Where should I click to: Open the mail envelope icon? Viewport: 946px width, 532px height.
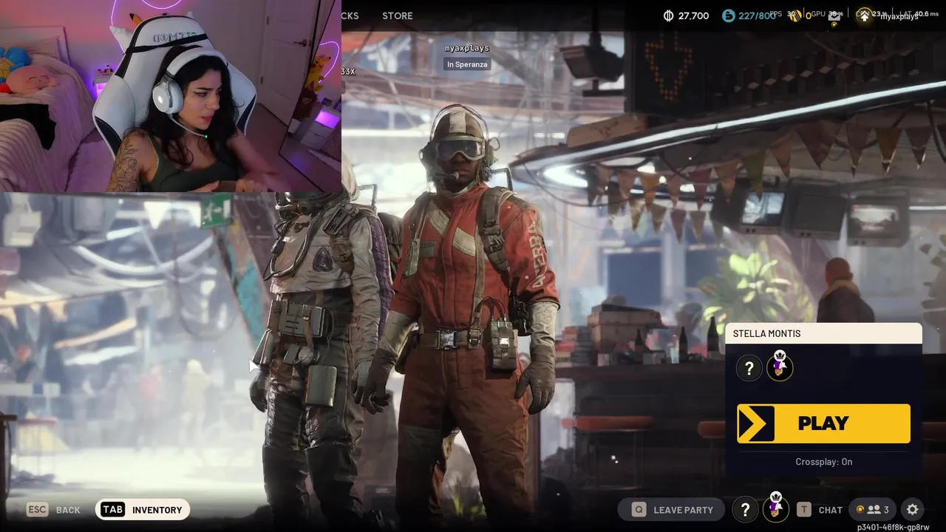click(834, 17)
